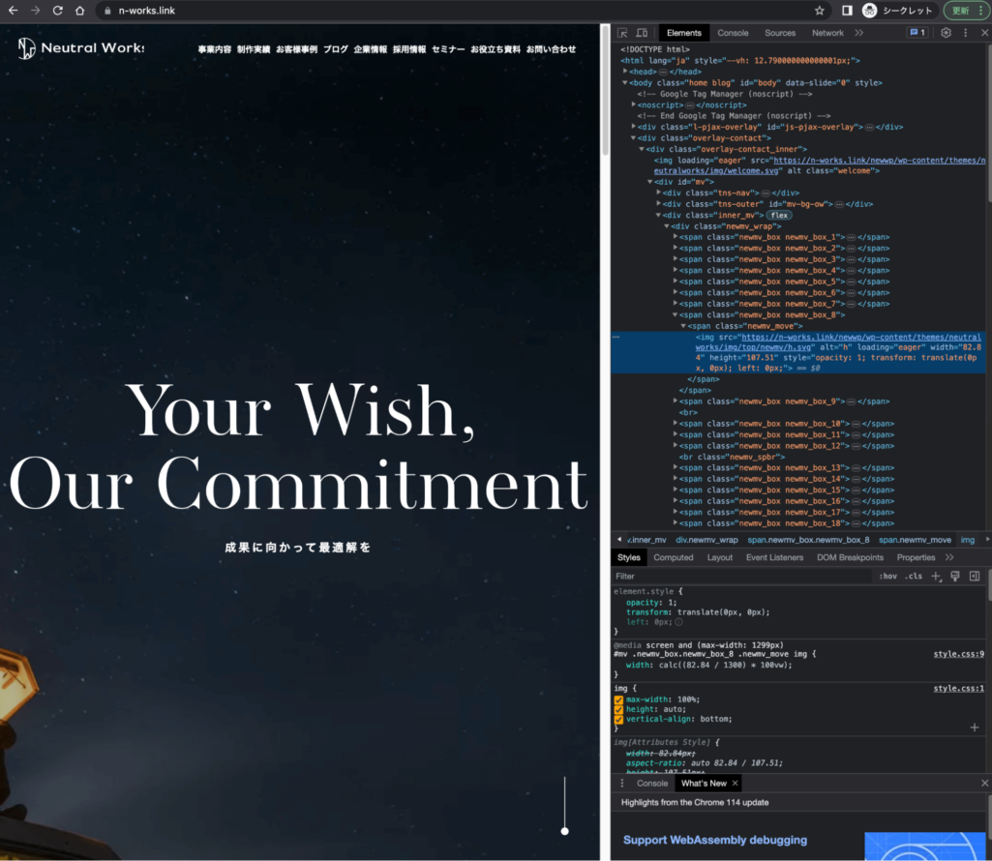Click the new style rule plus icon
This screenshot has height=861, width=992.
coord(936,577)
